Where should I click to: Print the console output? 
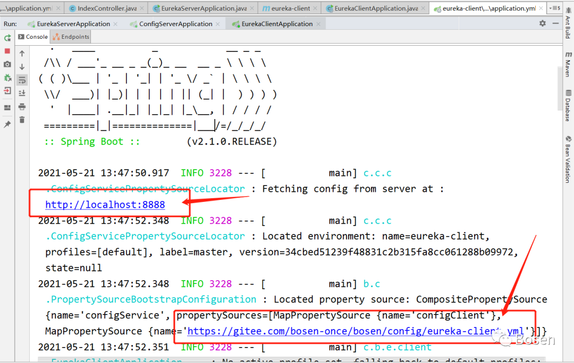[22, 106]
